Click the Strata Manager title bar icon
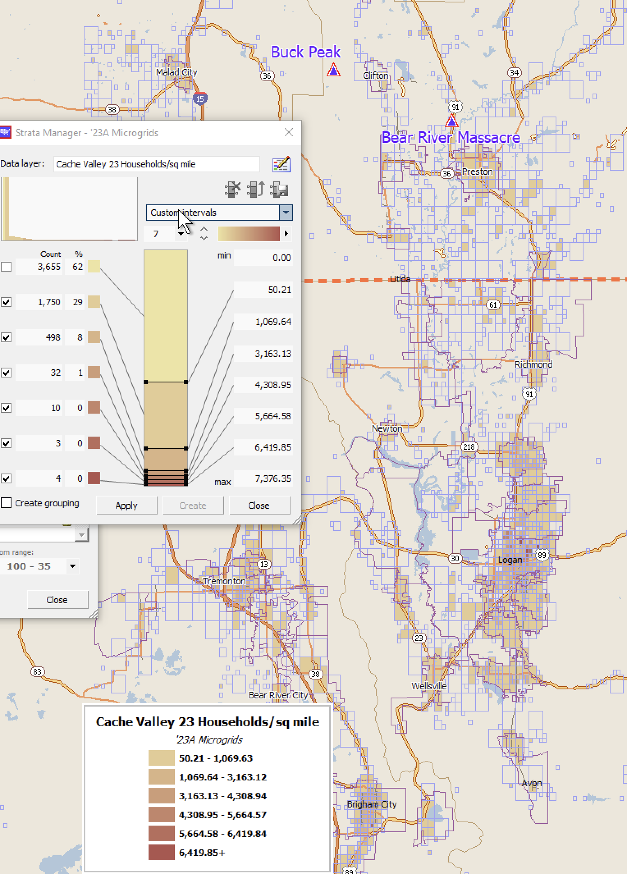Viewport: 627px width, 874px height. click(5, 133)
